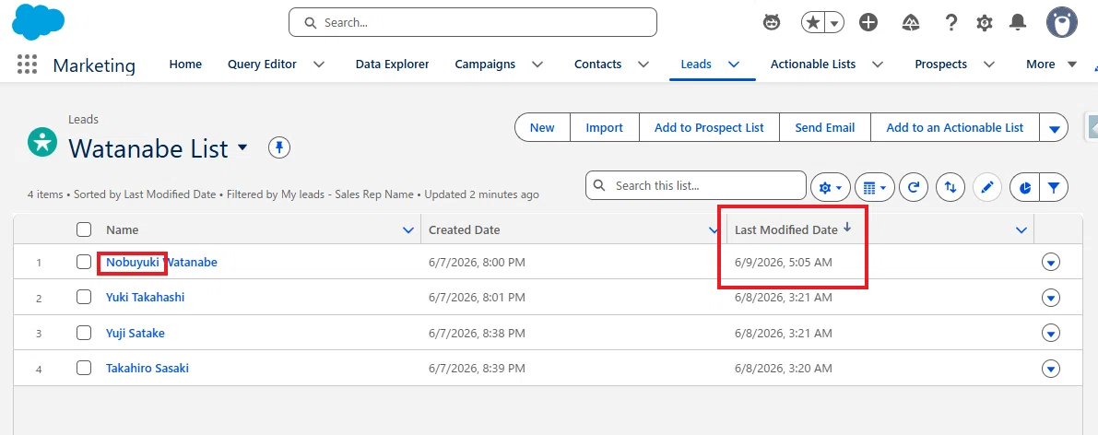This screenshot has width=1098, height=435.
Task: Click the Leads object icon
Action: [42, 142]
